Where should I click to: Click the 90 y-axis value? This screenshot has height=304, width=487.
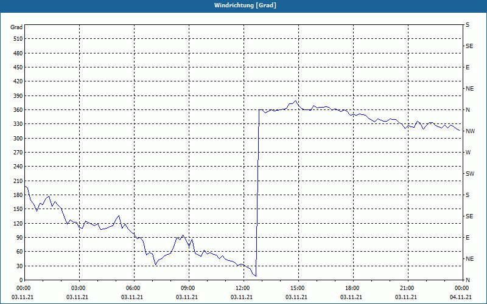pos(19,238)
